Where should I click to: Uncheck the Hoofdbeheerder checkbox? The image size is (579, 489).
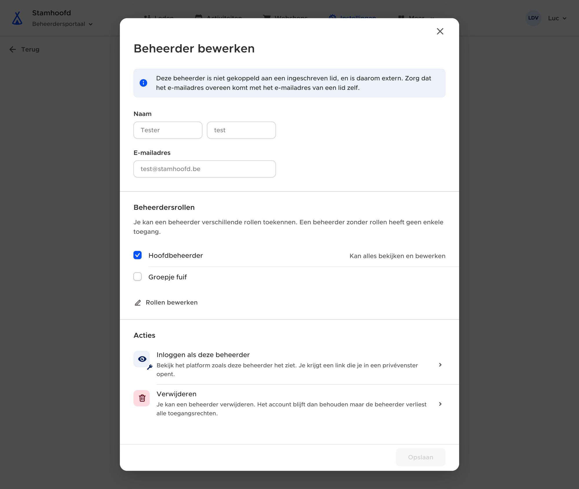point(138,255)
